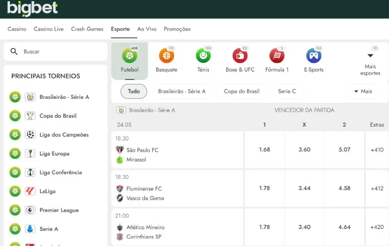This screenshot has height=246, width=389.
Task: Bet 1.78 on Fluminense FC win
Action: click(x=265, y=188)
